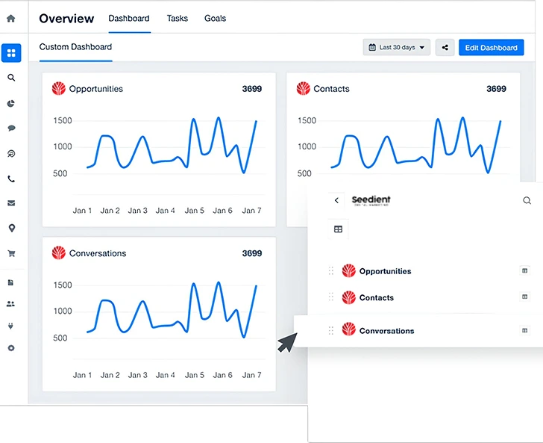Switch to the Goals tab
The height and width of the screenshot is (443, 543).
pyautogui.click(x=215, y=19)
